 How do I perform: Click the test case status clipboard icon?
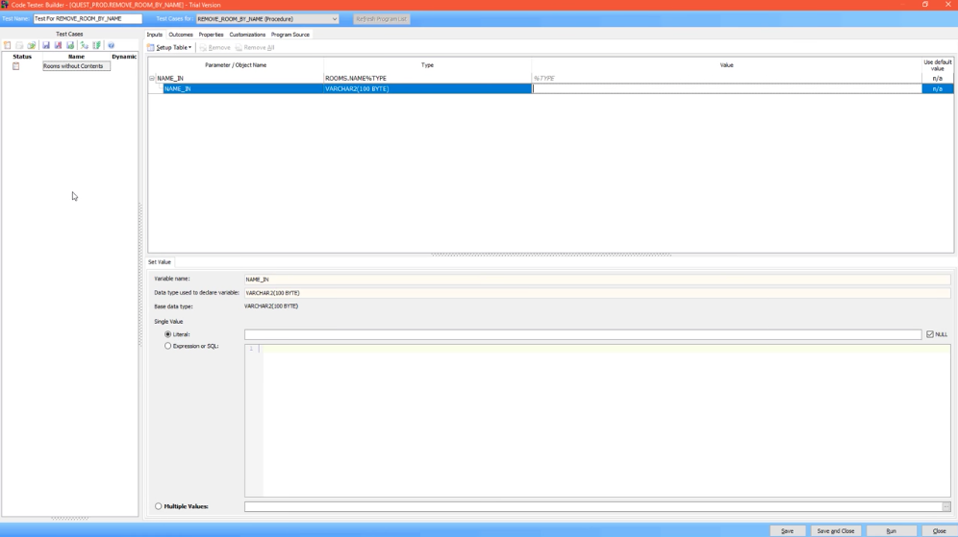tap(15, 66)
